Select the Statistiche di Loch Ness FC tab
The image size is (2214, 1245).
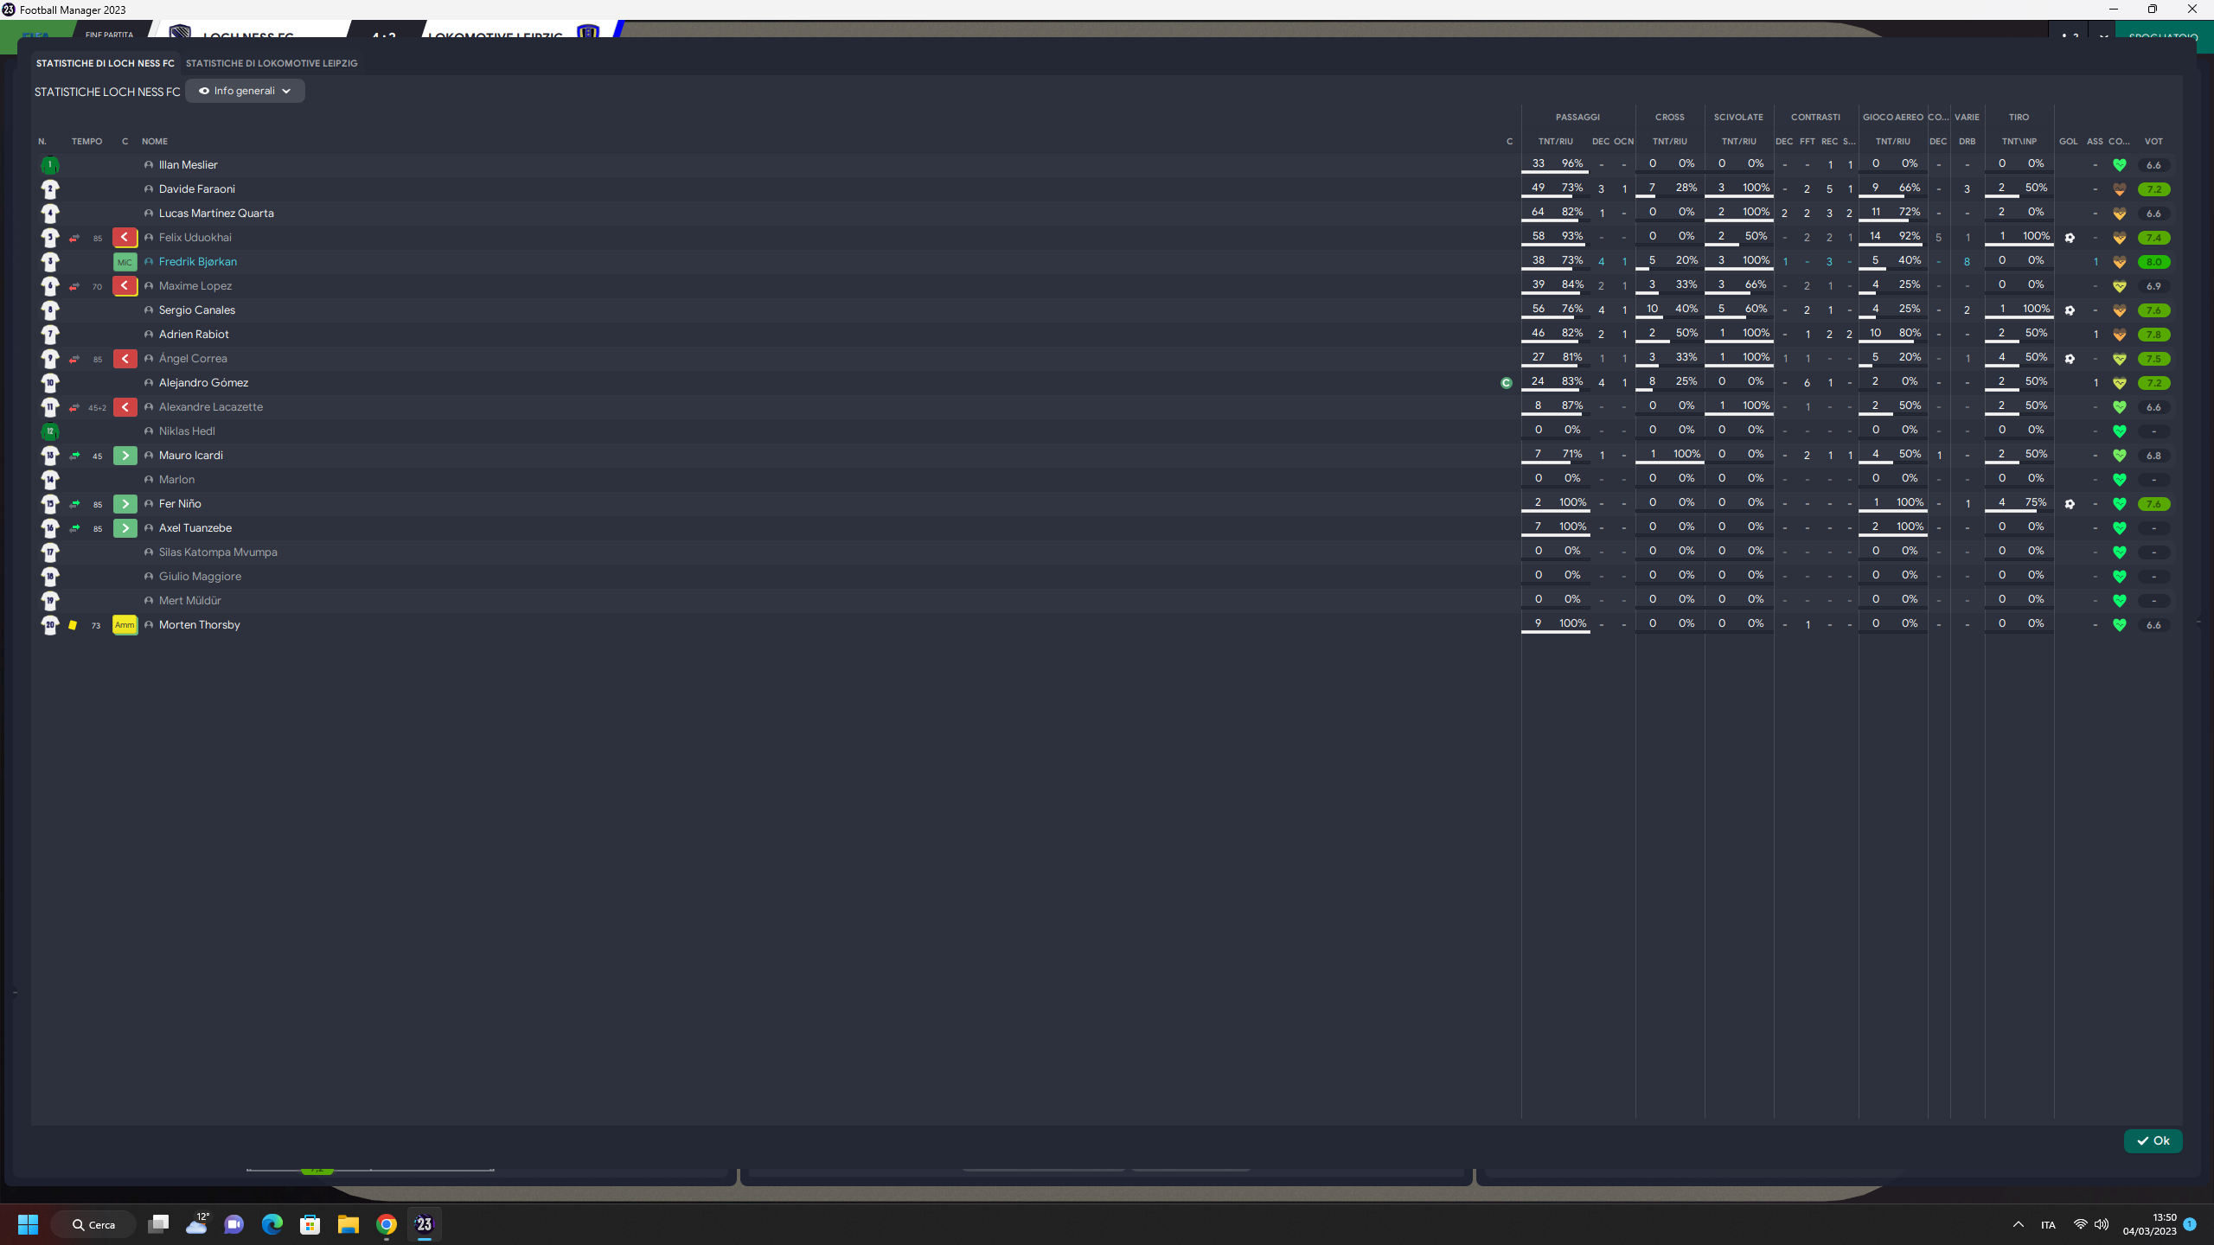pos(106,63)
